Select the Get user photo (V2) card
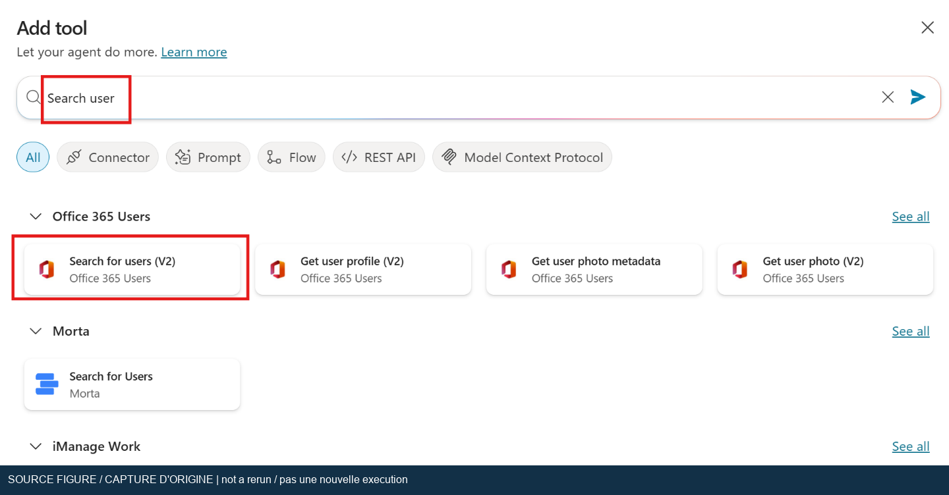The width and height of the screenshot is (949, 495). tap(825, 269)
